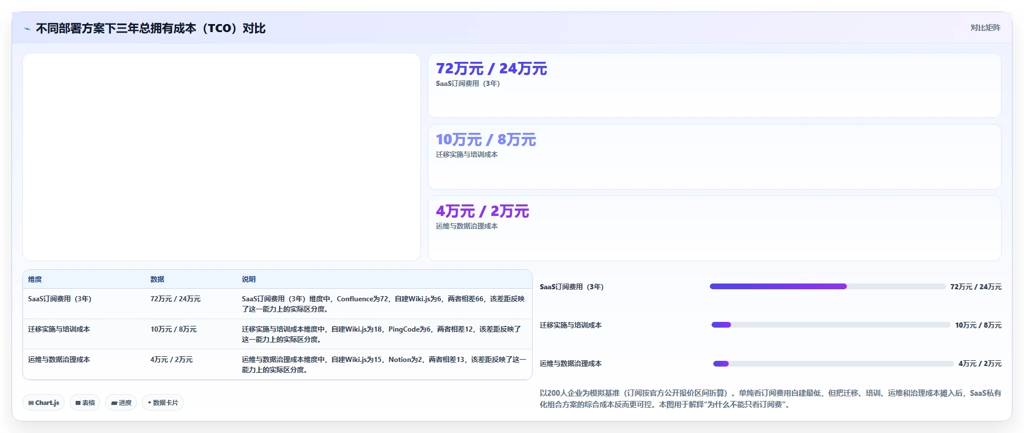Open the 10万元 / 8万元 迁移实施与培训成本 data card

714,157
